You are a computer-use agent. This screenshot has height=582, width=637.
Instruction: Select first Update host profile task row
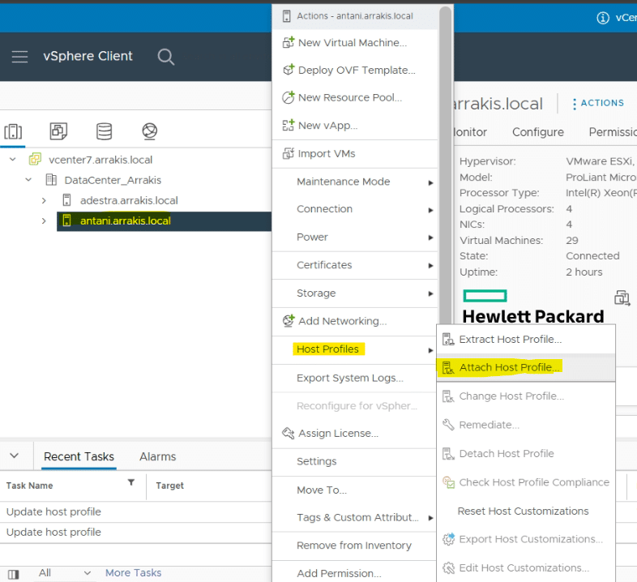pos(135,511)
